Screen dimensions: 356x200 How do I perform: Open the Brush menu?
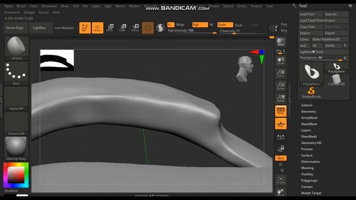(x=21, y=6)
